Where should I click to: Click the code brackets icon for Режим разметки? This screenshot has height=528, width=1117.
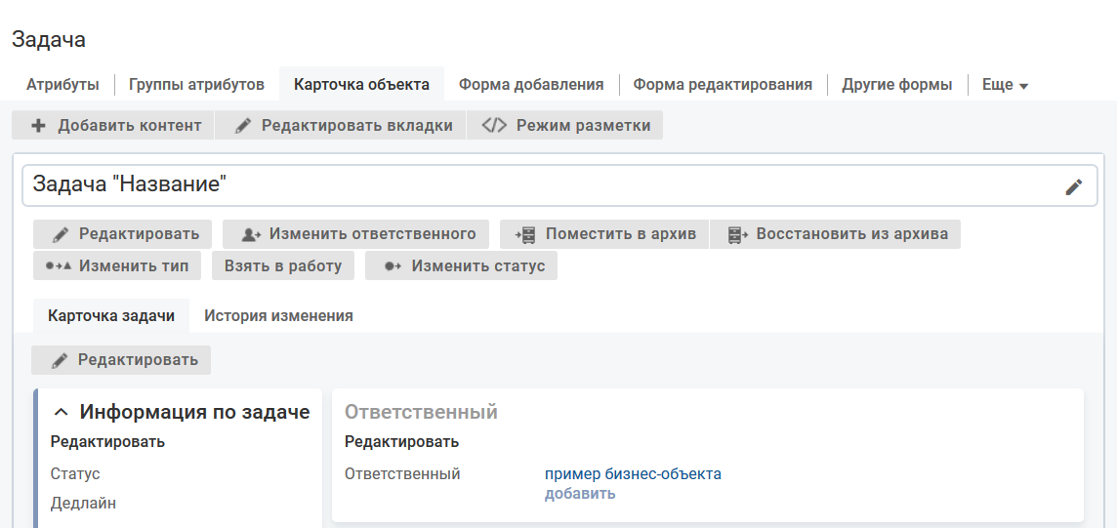click(494, 126)
